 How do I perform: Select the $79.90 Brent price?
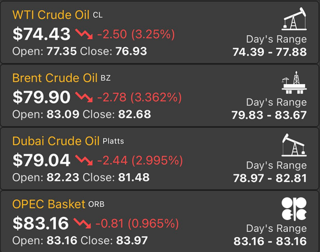(41, 97)
